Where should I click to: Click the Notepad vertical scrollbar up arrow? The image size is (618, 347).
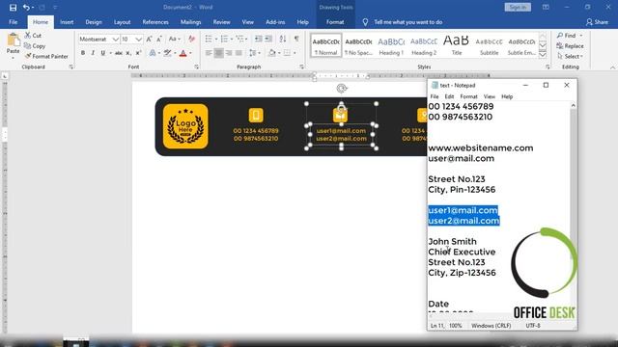click(573, 105)
